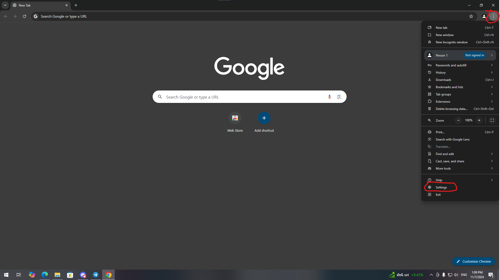Choose New window from the menu
This screenshot has height=280, width=500.
(x=460, y=35)
